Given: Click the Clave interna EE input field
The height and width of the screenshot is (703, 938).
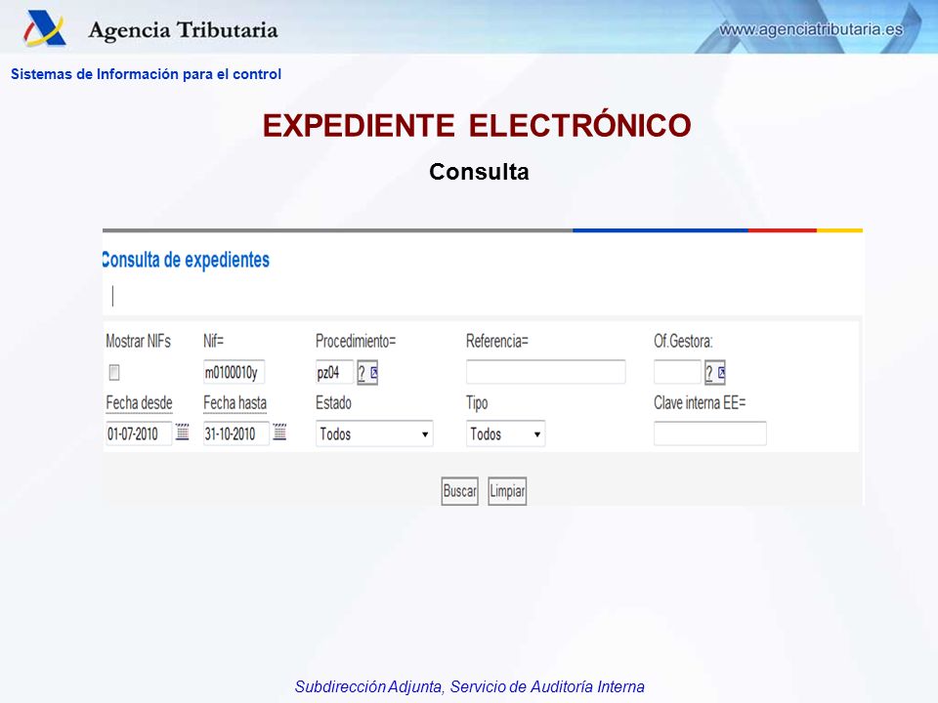Looking at the screenshot, I should pyautogui.click(x=710, y=434).
